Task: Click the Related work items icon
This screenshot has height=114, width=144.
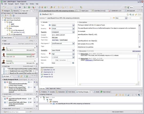Action: click(42, 74)
